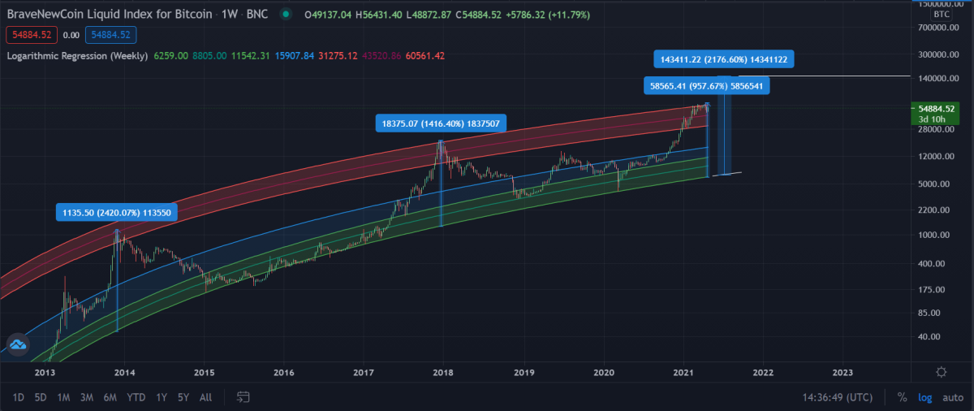
Task: Click the red sell price 54884.52 button
Action: (x=30, y=35)
